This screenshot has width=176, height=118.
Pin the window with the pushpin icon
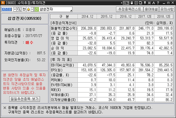[145, 3]
